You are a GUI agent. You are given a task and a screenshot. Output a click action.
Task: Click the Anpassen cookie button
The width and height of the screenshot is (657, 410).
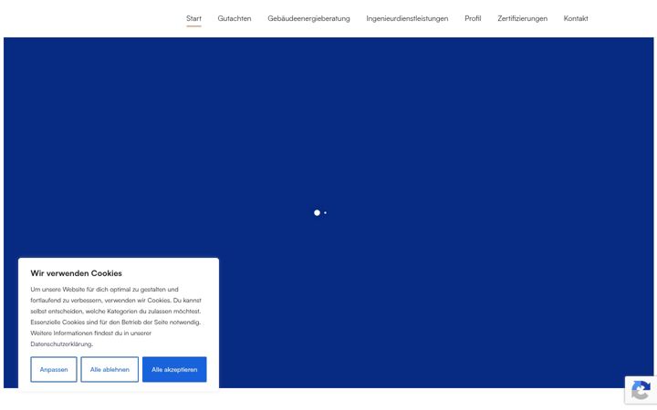coord(54,369)
